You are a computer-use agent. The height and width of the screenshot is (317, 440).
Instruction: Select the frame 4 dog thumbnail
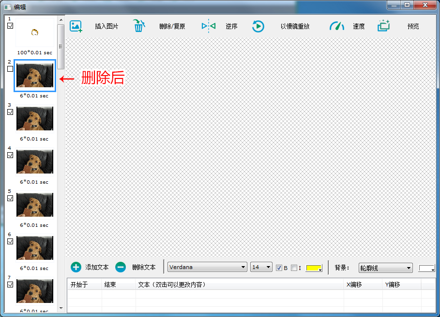pos(35,161)
